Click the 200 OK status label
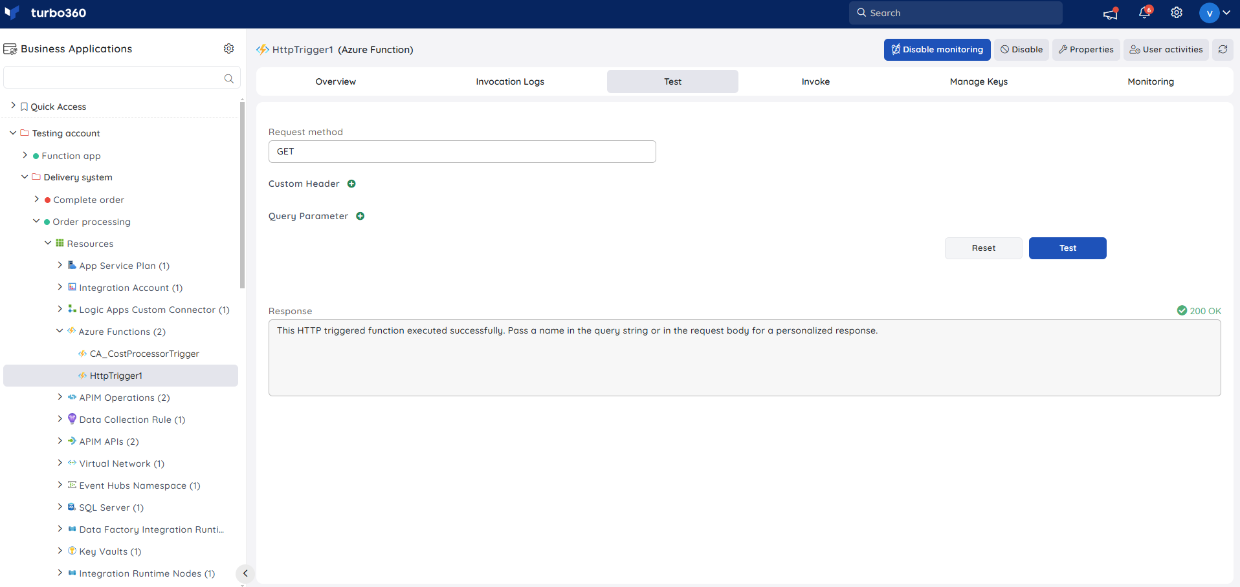The image size is (1240, 587). (1199, 311)
